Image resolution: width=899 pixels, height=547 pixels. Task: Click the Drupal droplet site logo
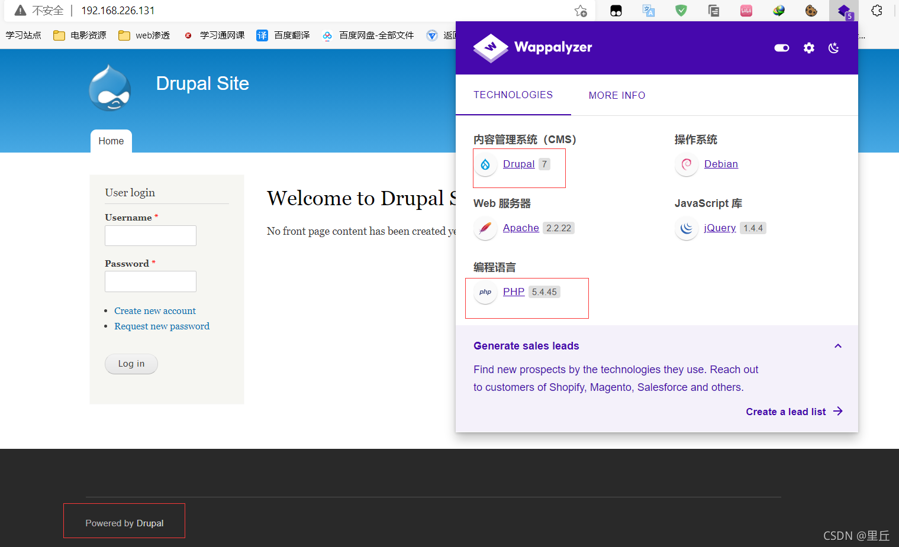point(110,88)
